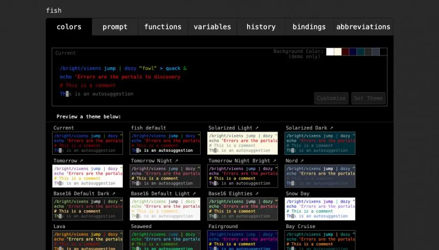Screen dimensions: 439x250
Task: Pick the black background color swatch
Action: point(383,51)
